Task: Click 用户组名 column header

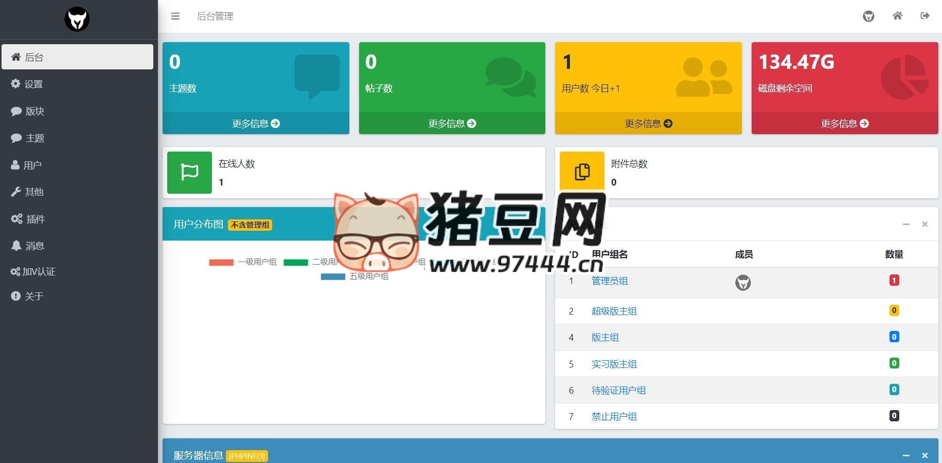Action: pyautogui.click(x=610, y=254)
